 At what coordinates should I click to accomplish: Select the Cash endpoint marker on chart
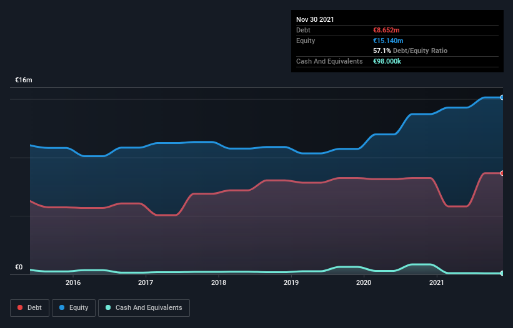(502, 273)
